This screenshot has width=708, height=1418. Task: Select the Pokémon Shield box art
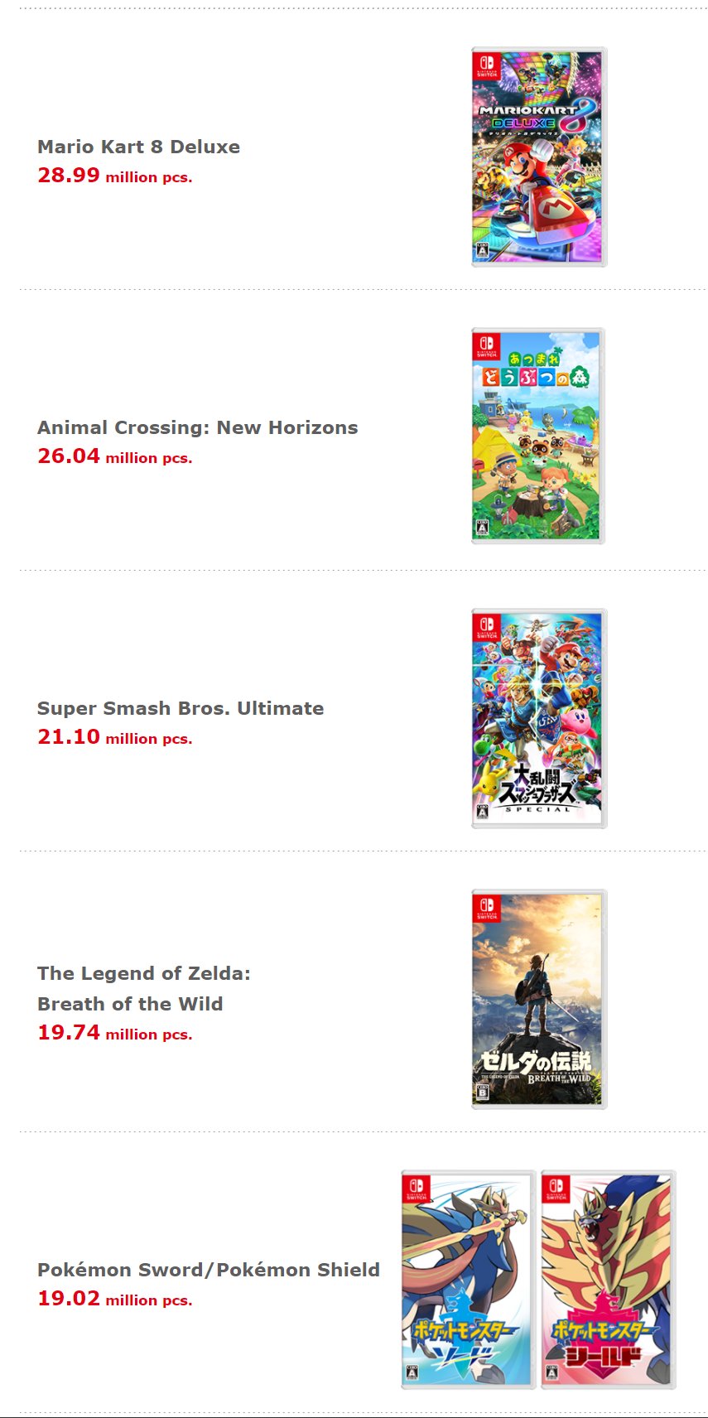(609, 1280)
